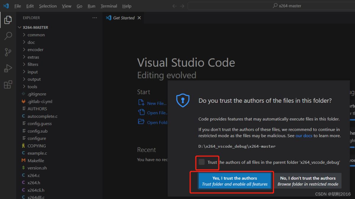
Task: Expand the tools folder
Action: [24, 87]
